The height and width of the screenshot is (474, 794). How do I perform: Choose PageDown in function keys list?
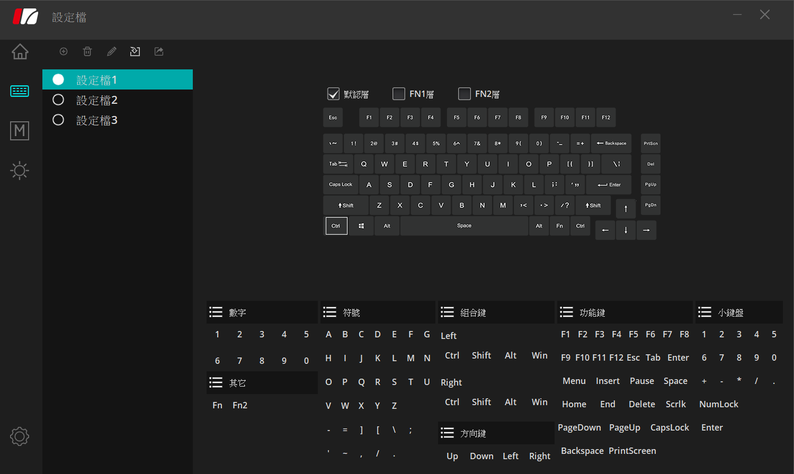[579, 427]
